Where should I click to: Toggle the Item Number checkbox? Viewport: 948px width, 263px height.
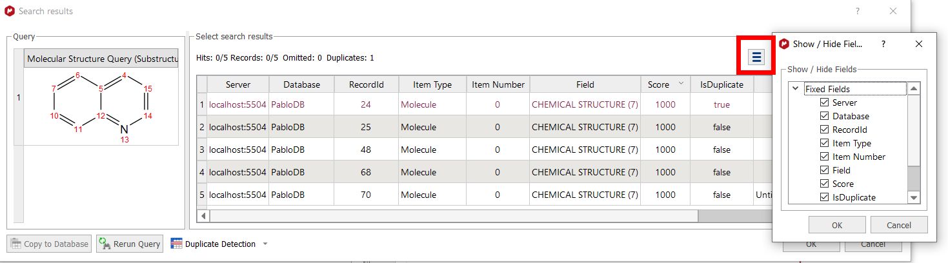point(824,157)
